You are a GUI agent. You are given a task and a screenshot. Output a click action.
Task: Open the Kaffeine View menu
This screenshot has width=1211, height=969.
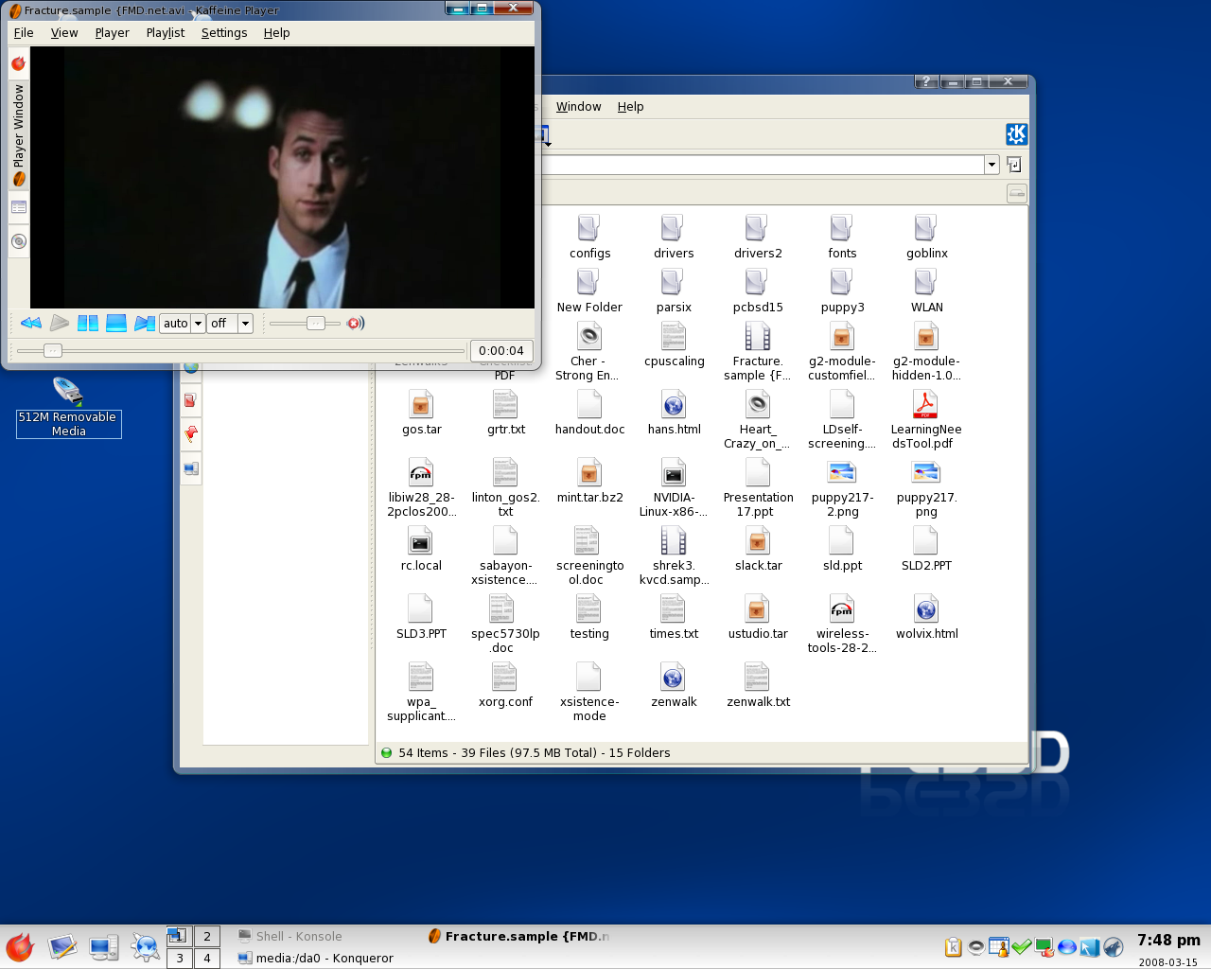pyautogui.click(x=64, y=32)
